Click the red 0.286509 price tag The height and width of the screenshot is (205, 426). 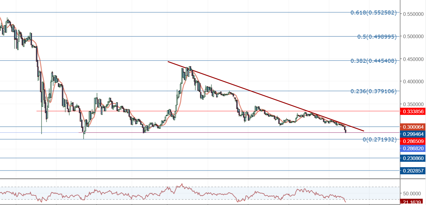click(x=413, y=141)
